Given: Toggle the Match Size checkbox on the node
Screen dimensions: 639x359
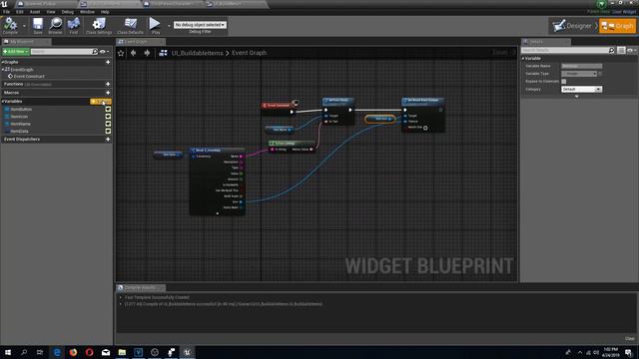Looking at the screenshot, I should tap(425, 128).
